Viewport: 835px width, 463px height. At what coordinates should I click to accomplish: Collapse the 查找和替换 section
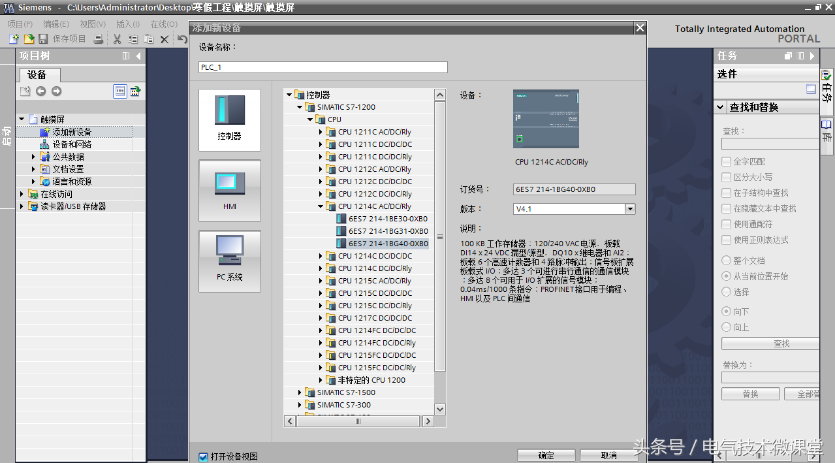pos(720,107)
